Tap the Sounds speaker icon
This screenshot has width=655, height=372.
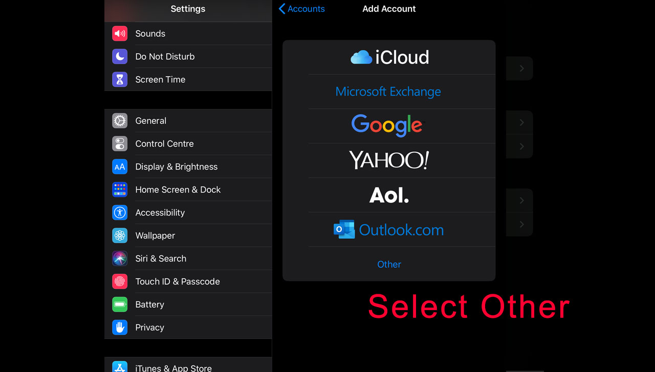click(120, 34)
